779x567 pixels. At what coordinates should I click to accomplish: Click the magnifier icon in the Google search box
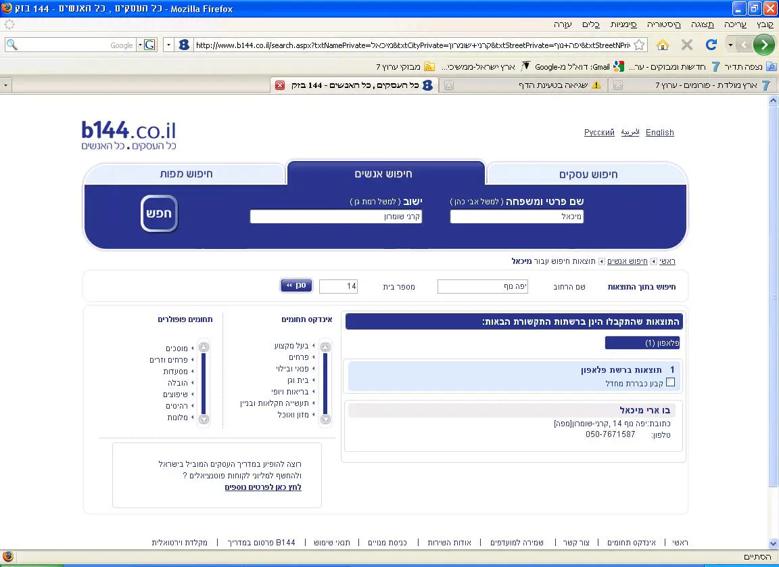tap(11, 45)
